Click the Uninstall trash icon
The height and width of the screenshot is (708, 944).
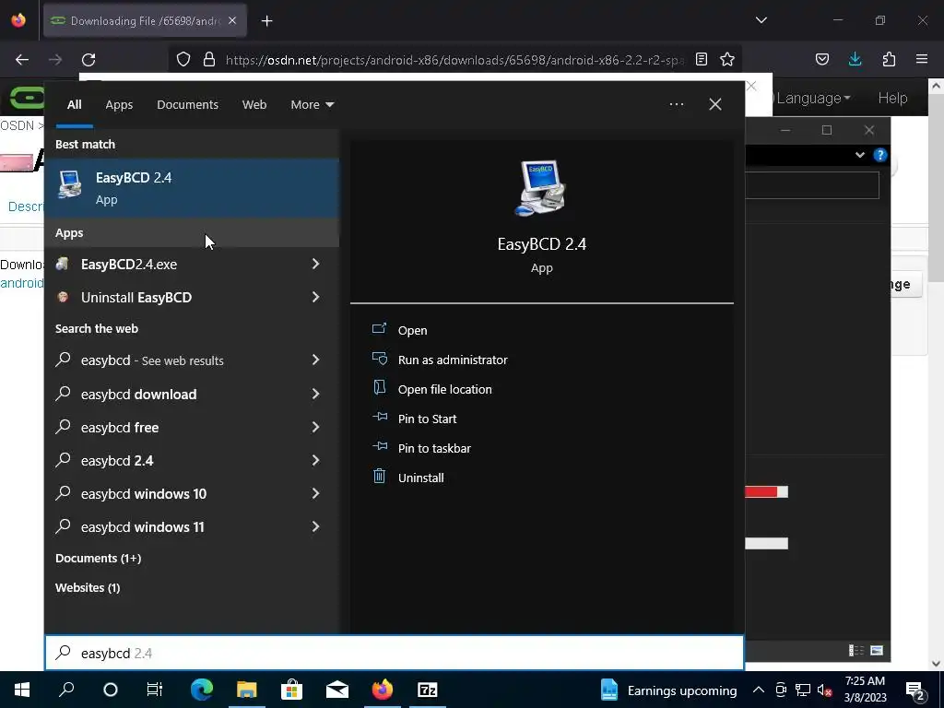pos(379,477)
